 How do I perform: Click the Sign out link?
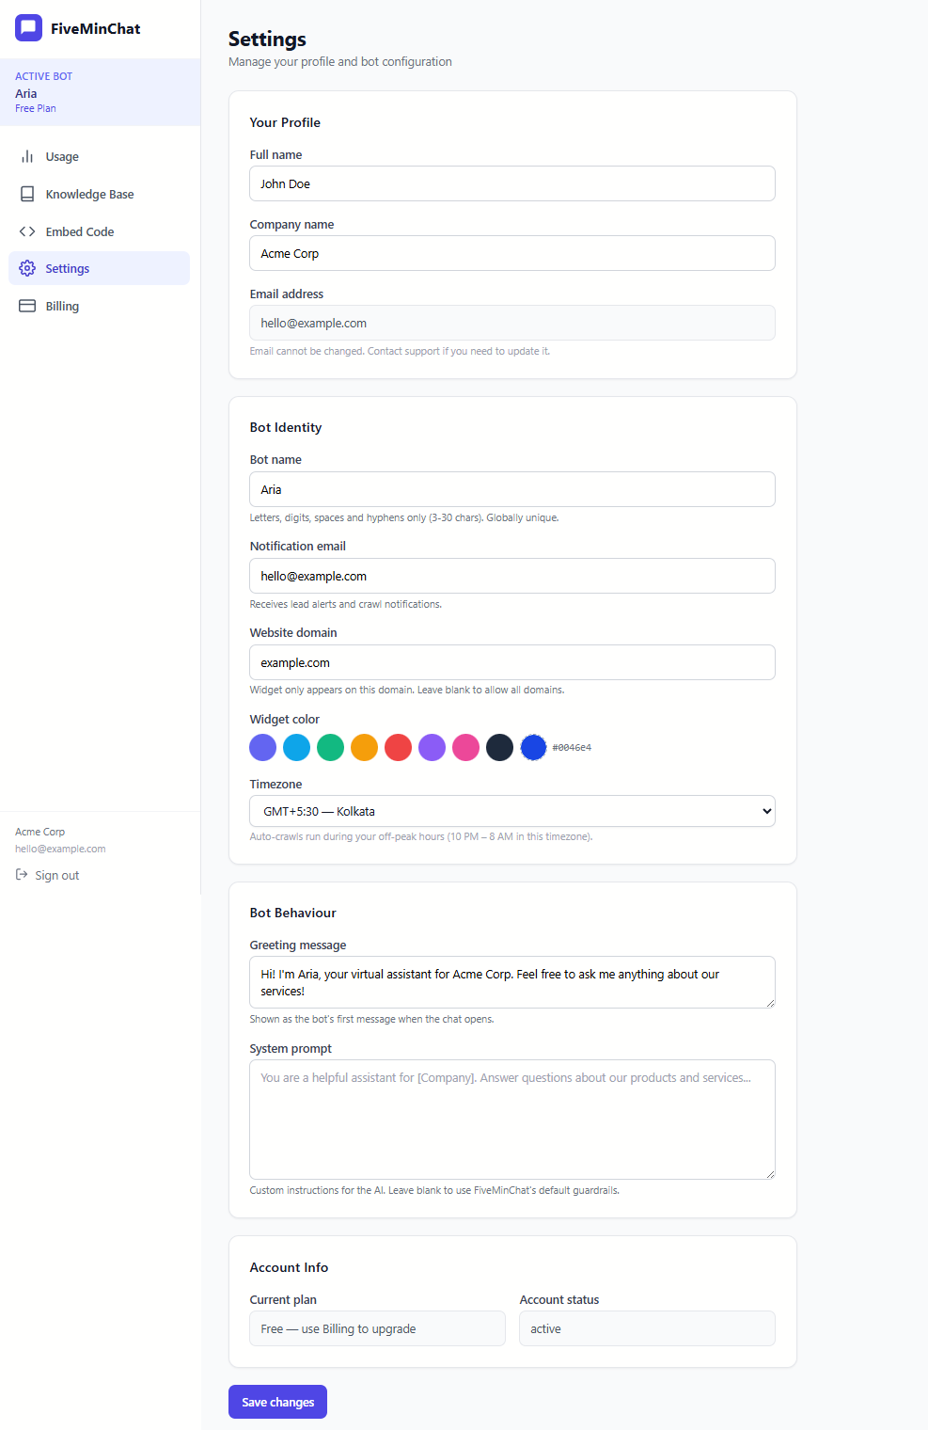pyautogui.click(x=47, y=875)
